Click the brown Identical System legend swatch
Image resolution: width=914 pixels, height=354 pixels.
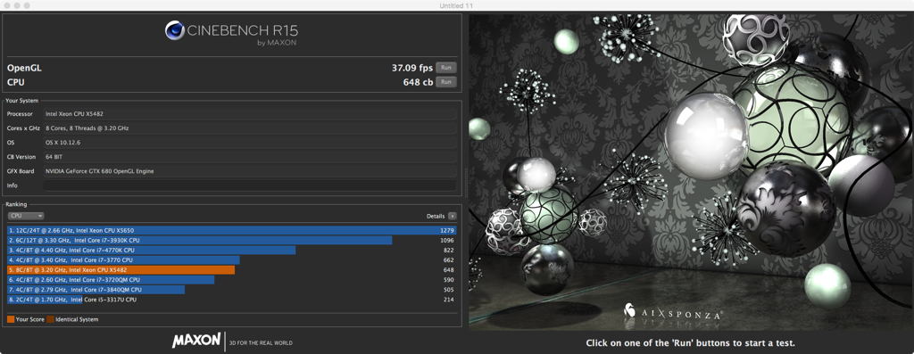pos(50,319)
